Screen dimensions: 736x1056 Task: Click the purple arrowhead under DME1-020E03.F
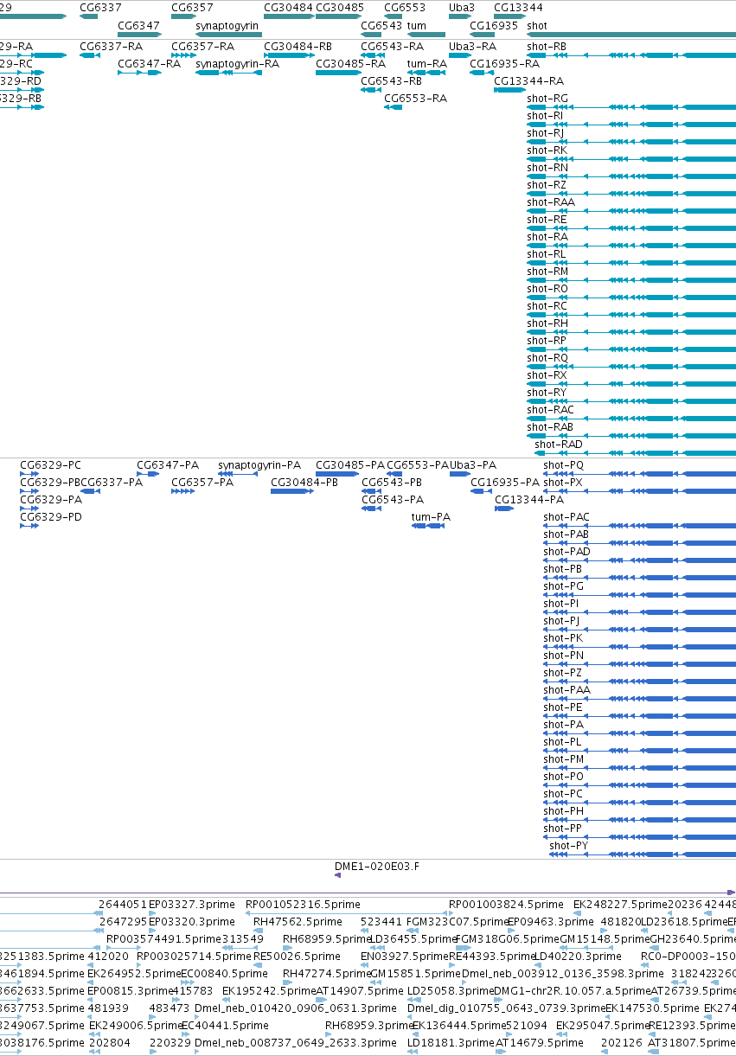pos(337,875)
